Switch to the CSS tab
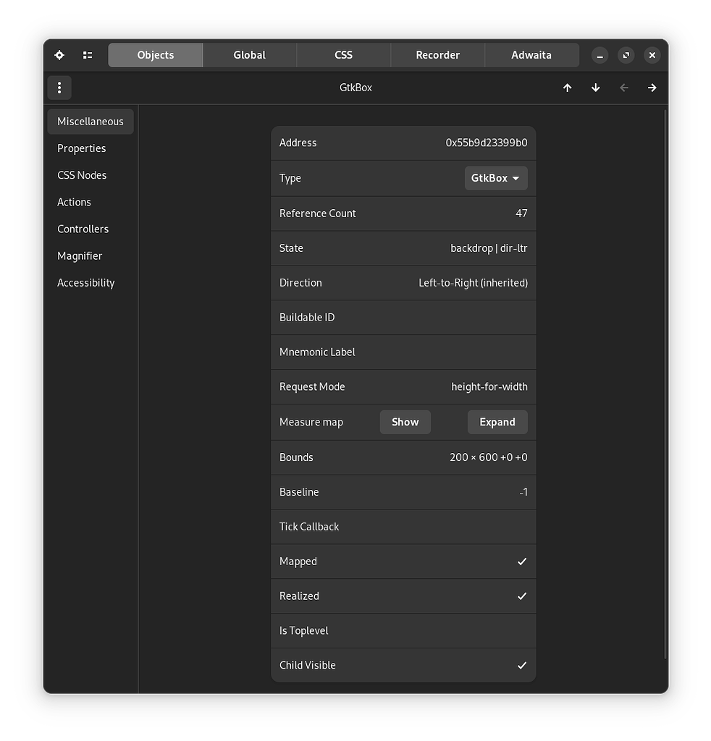 [343, 55]
